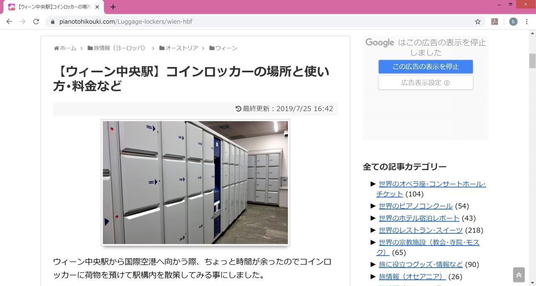The height and width of the screenshot is (286, 536).
Task: Open 旅に役立つグッズ·情報など category
Action: [420, 265]
